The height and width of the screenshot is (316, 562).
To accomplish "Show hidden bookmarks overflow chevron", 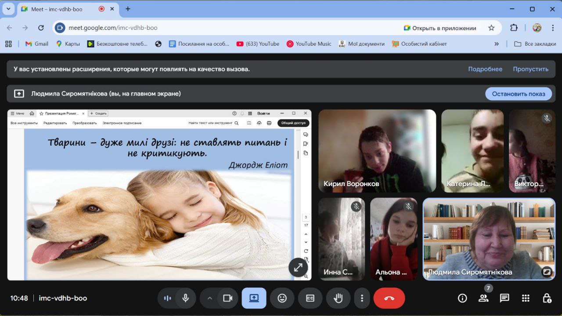I will 497,44.
